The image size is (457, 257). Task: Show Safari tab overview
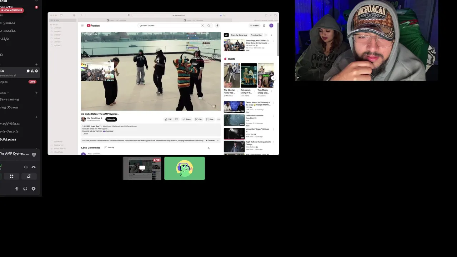276,15
